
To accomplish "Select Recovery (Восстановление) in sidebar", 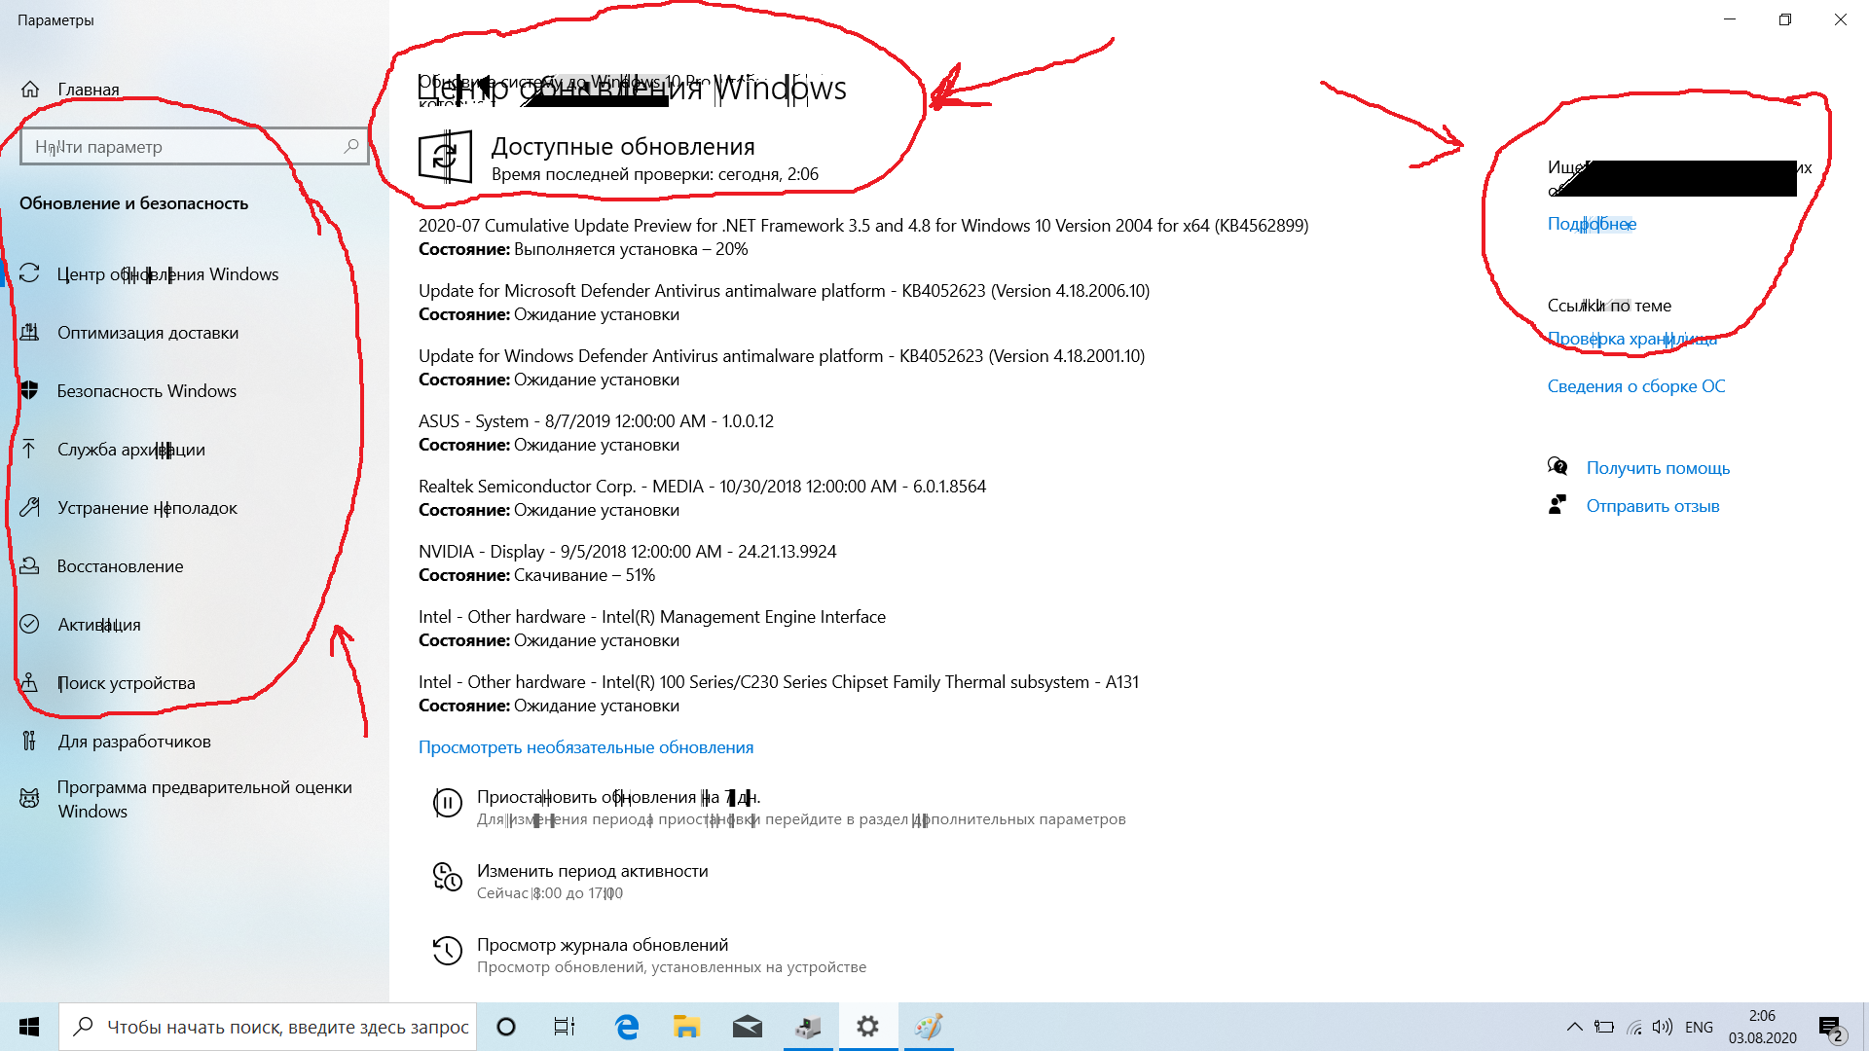I will coord(120,566).
